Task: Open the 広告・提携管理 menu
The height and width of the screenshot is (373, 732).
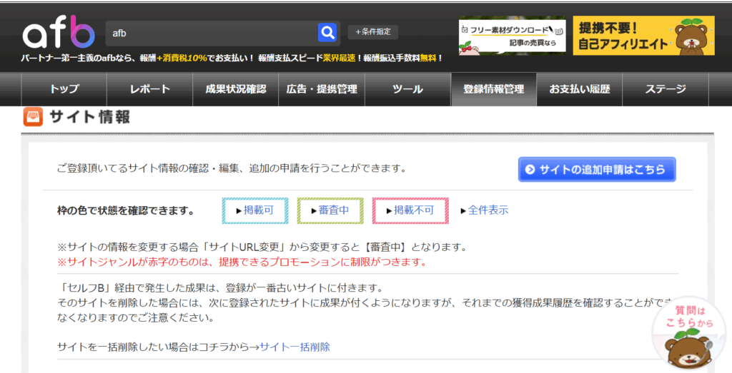Action: pos(322,89)
